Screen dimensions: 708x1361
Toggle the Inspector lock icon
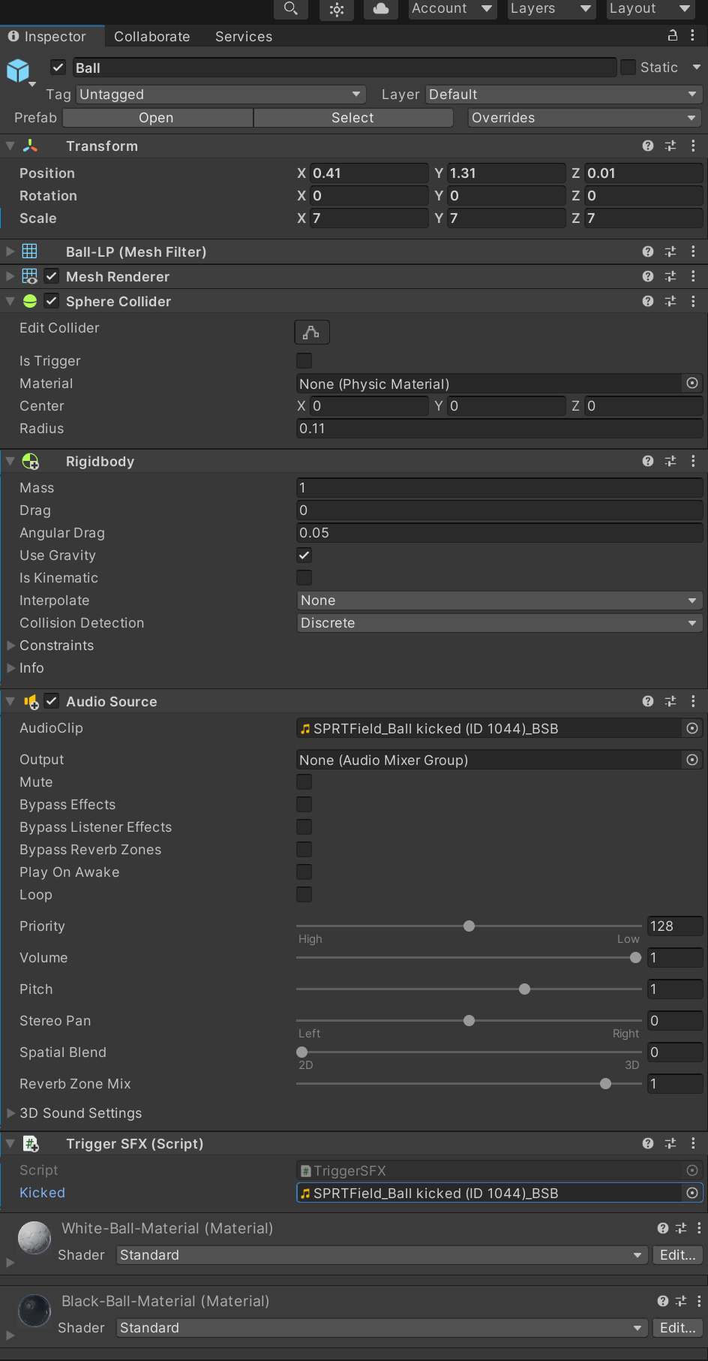673,36
